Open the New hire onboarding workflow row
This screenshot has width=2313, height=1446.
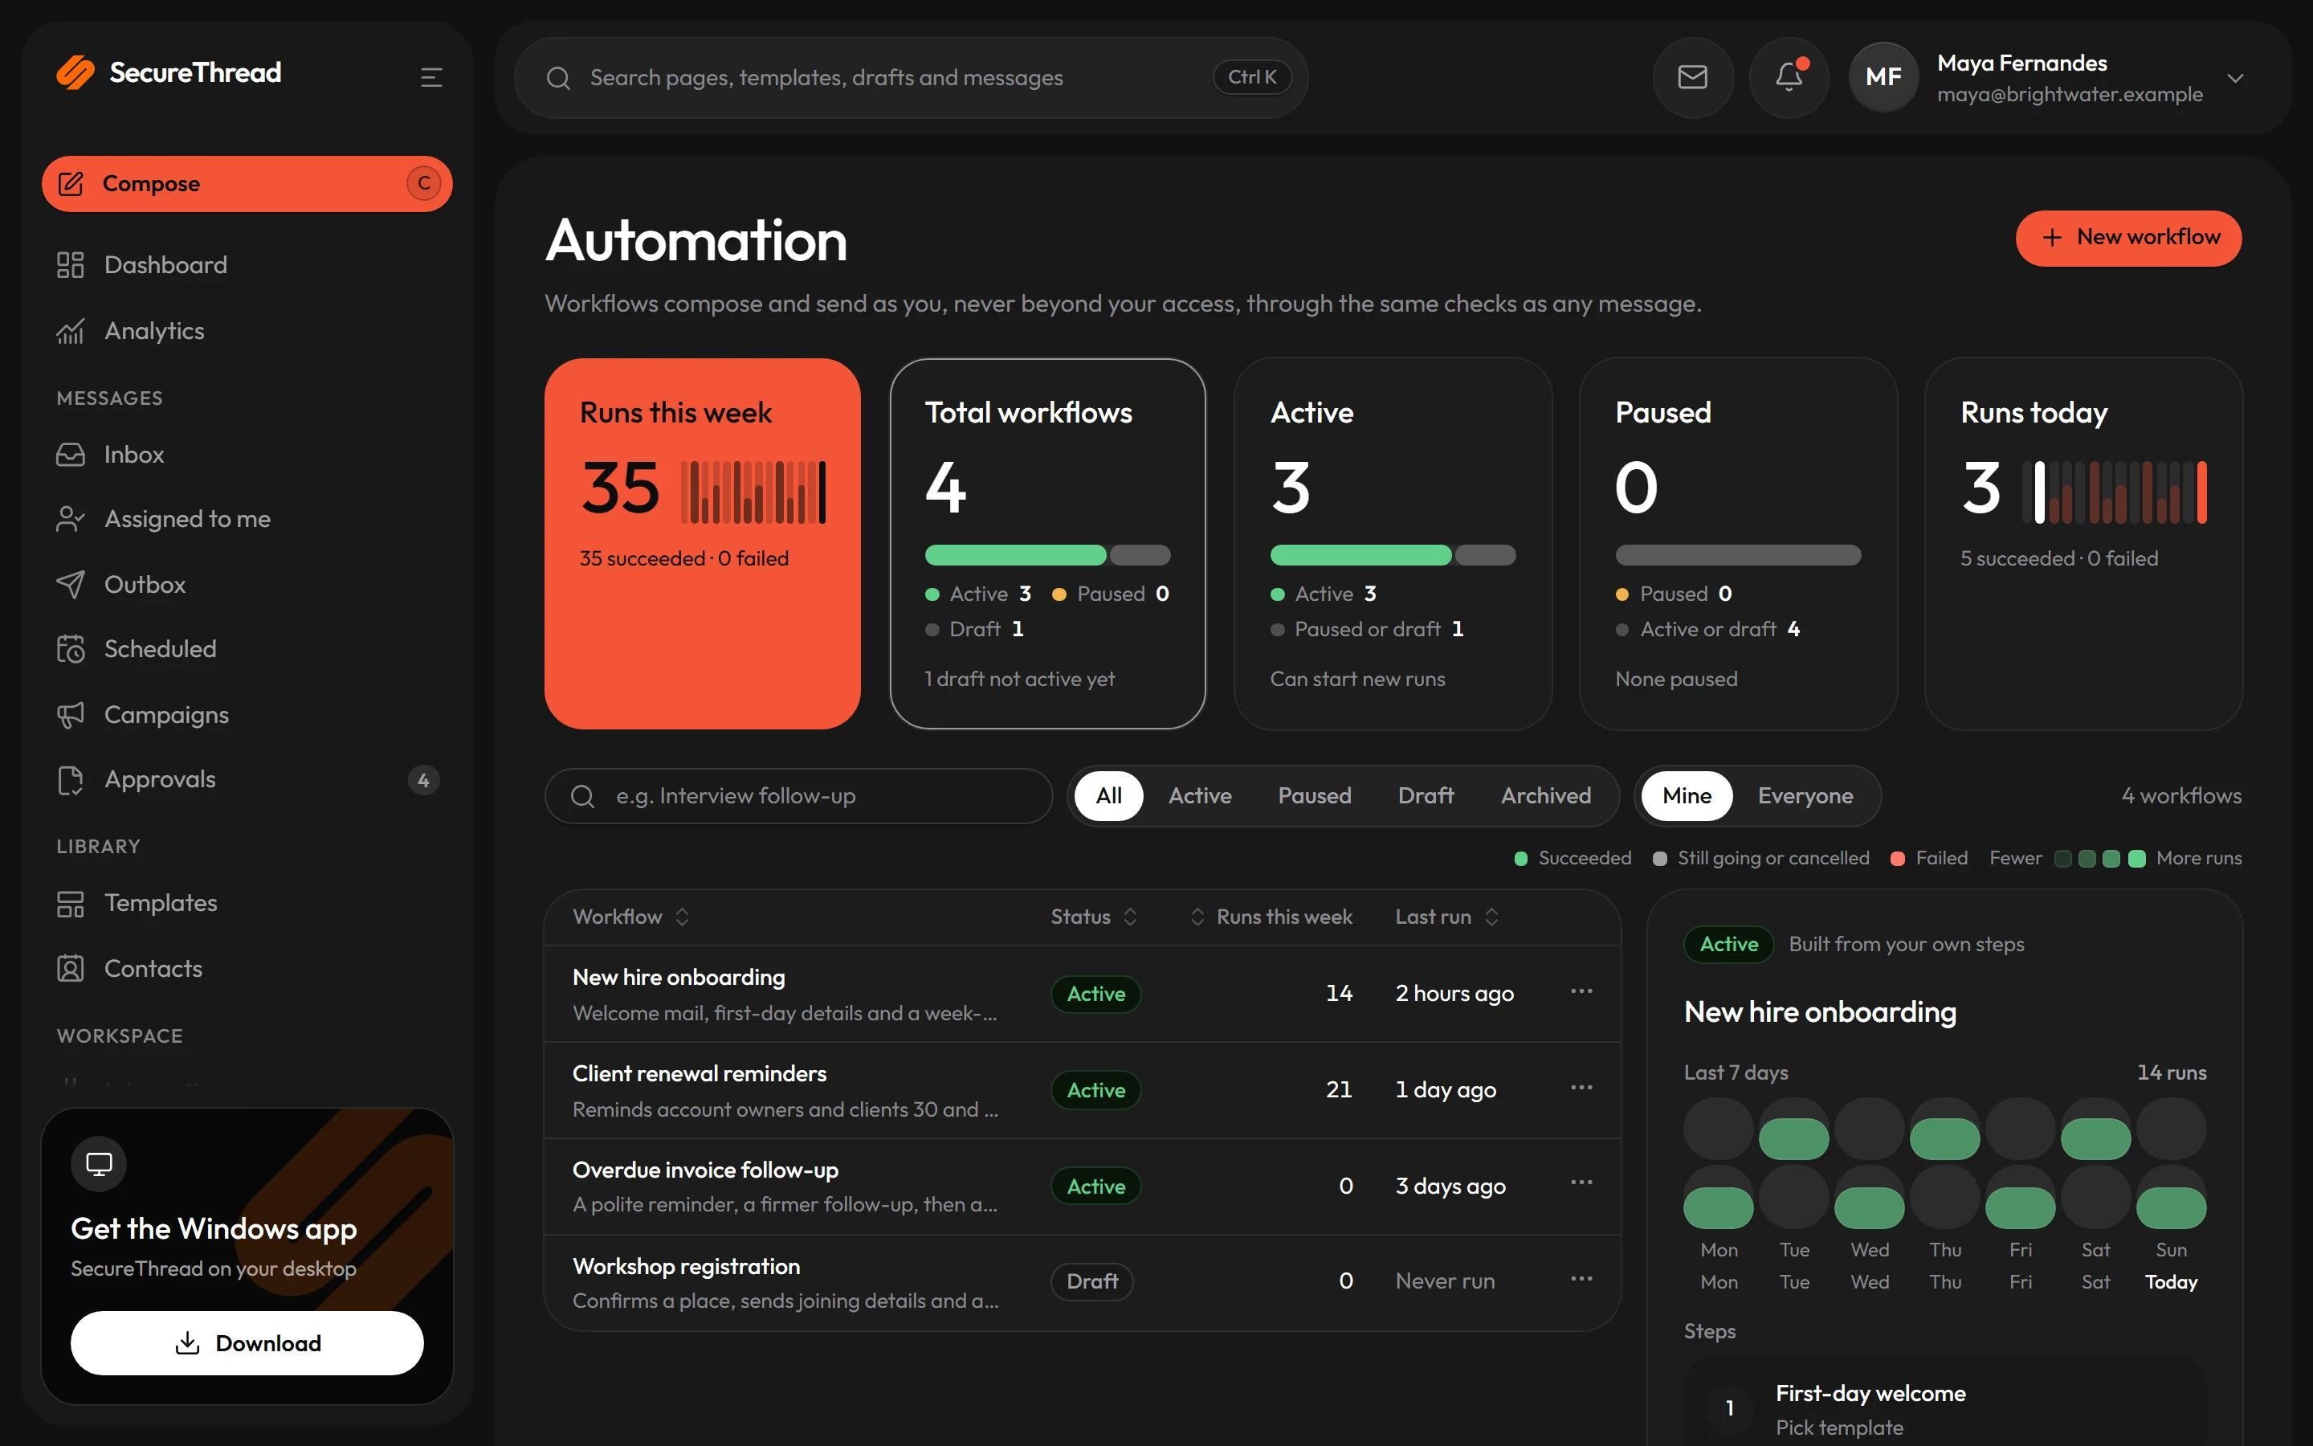(x=1082, y=994)
